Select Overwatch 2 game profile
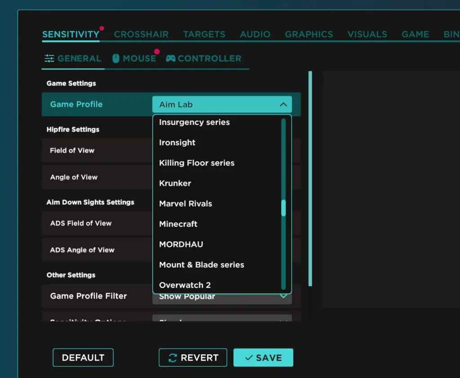This screenshot has height=378, width=460. [185, 285]
